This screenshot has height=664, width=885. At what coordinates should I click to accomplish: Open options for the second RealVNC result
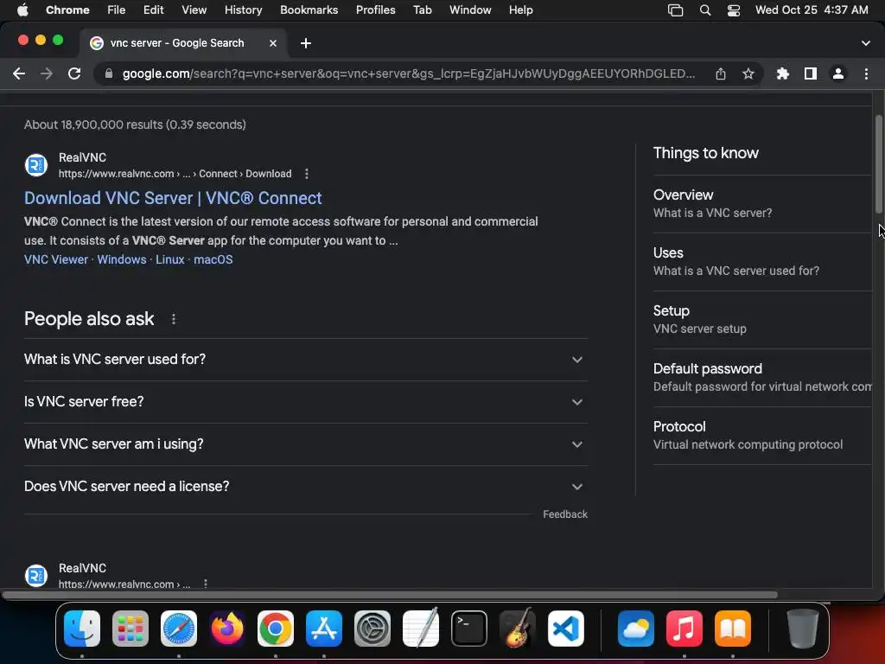206,584
